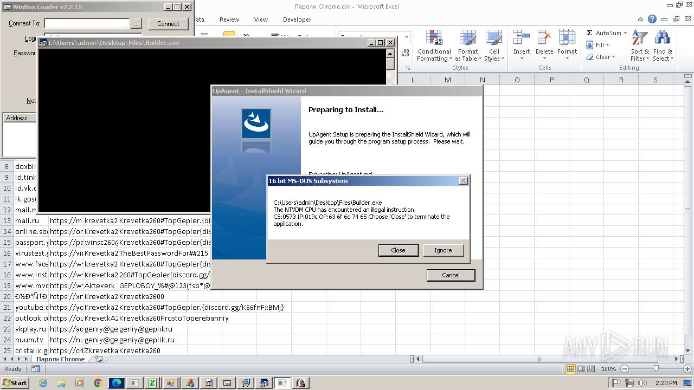Open the Start menu
Viewport: 694px width, 390px height.
(15, 383)
